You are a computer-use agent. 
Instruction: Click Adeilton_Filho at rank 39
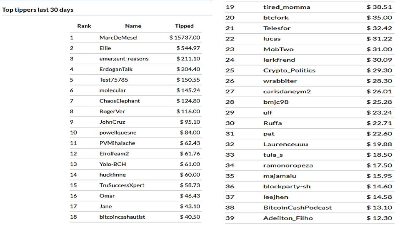point(288,218)
